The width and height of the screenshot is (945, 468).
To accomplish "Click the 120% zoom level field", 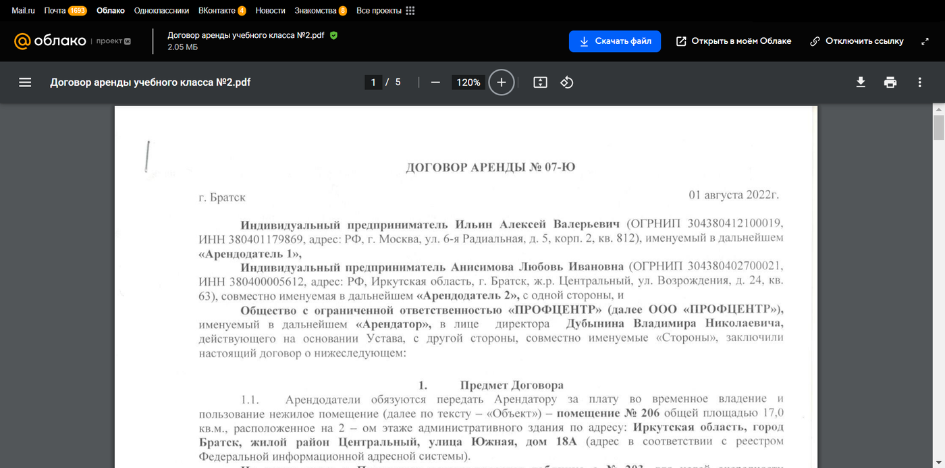I will pos(468,82).
